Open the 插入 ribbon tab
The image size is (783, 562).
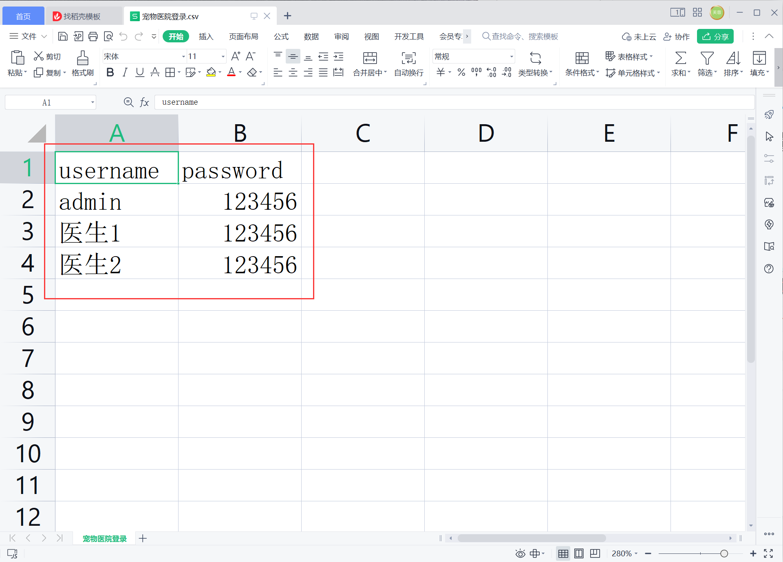pos(206,37)
